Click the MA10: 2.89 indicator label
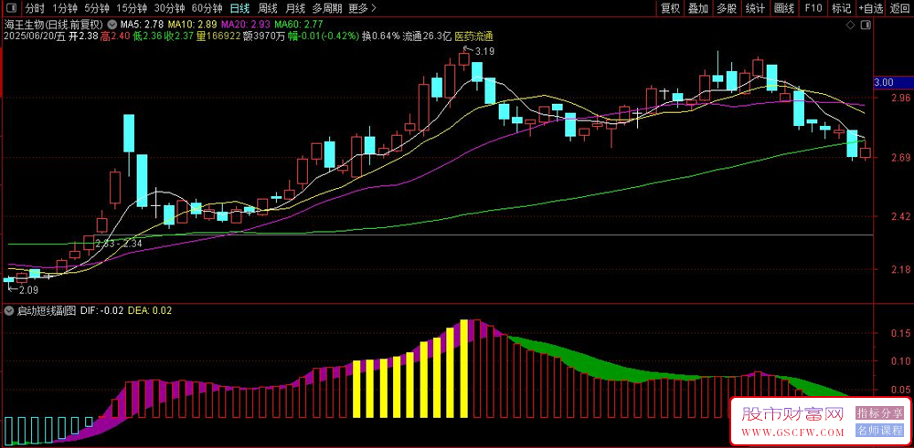This screenshot has width=914, height=448. pyautogui.click(x=192, y=25)
